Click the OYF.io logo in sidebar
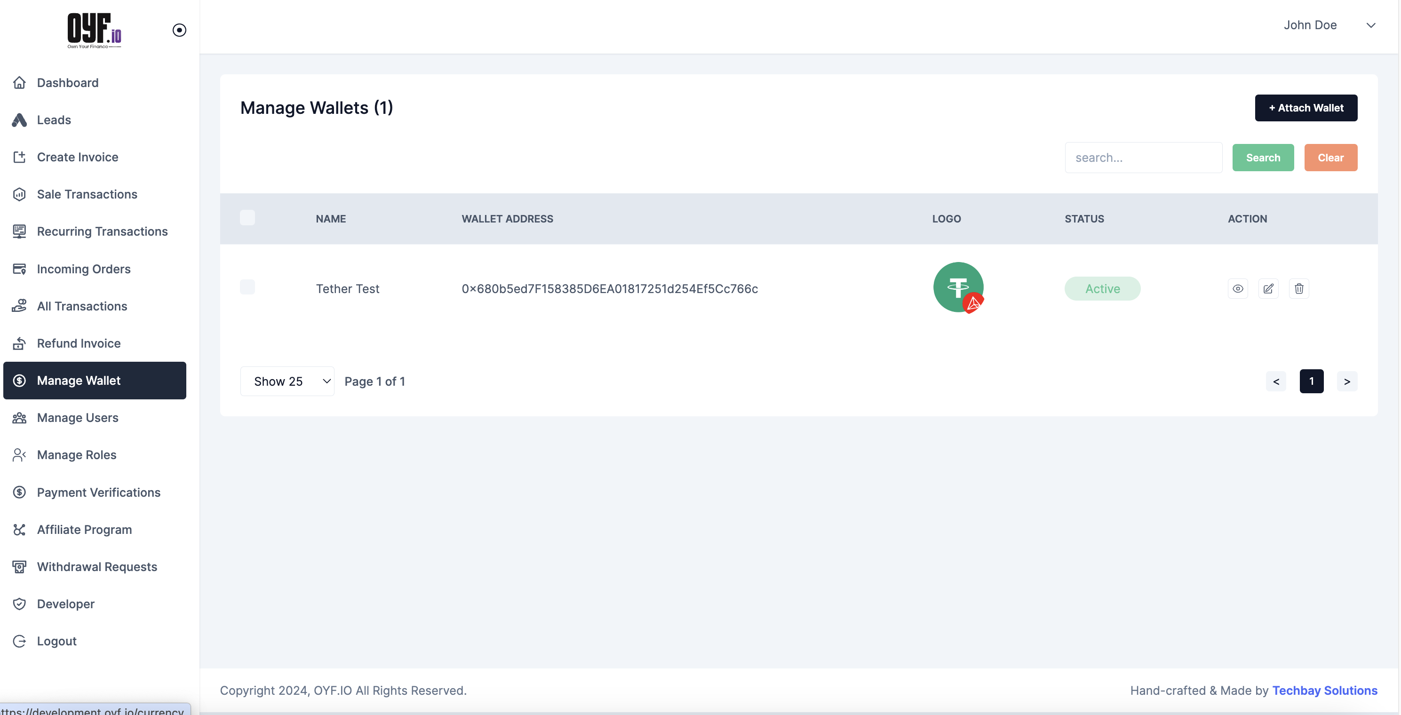Image resolution: width=1401 pixels, height=715 pixels. 94,30
